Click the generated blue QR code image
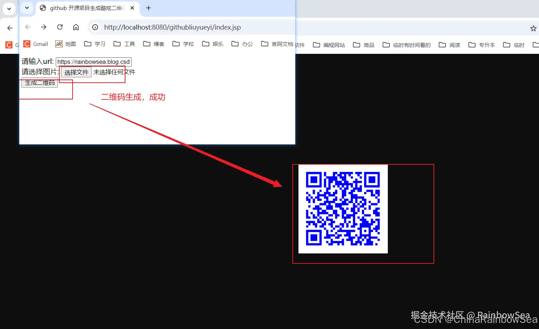 343,209
